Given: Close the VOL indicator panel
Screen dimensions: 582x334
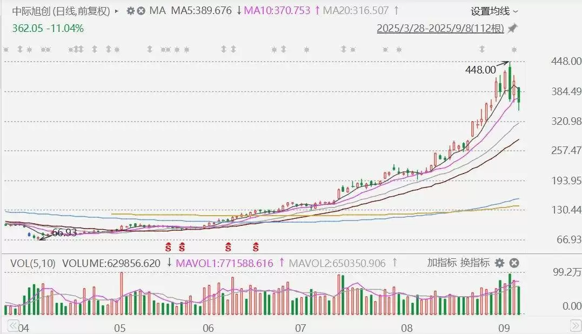Looking at the screenshot, I should point(514,263).
